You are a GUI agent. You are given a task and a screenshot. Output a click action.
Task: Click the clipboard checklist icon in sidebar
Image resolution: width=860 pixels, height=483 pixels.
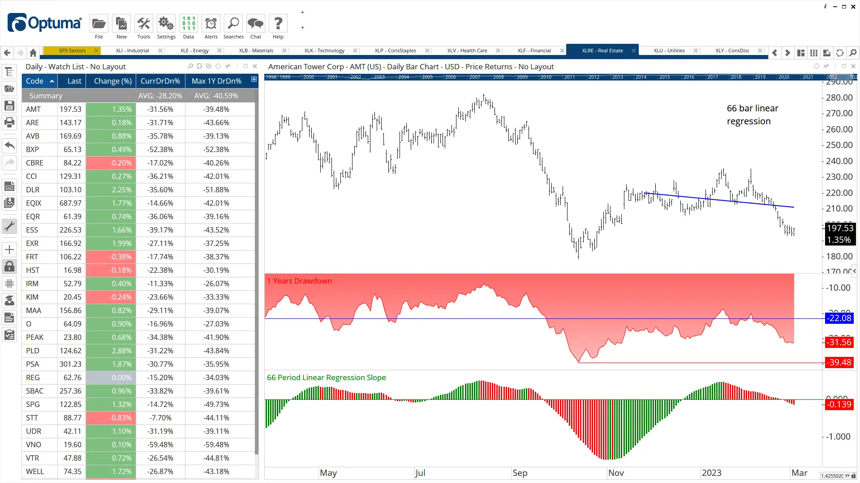(9, 335)
